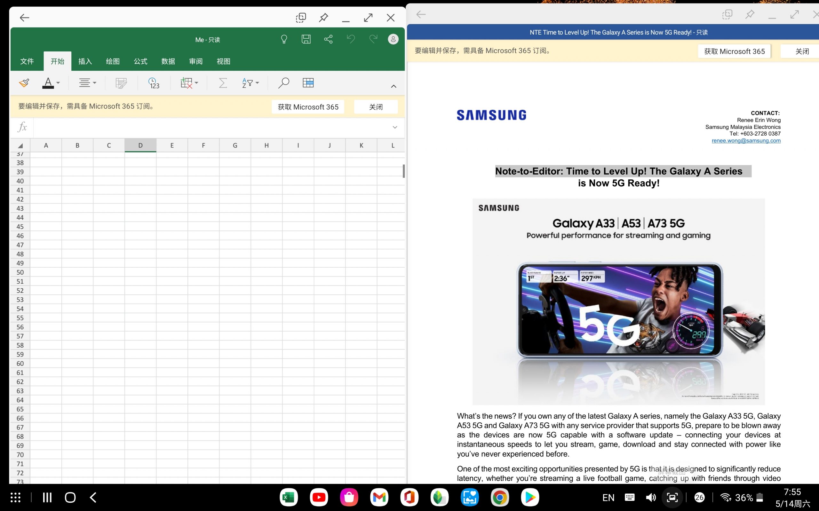The height and width of the screenshot is (511, 819).
Task: Open the Office app in taskbar
Action: click(409, 498)
